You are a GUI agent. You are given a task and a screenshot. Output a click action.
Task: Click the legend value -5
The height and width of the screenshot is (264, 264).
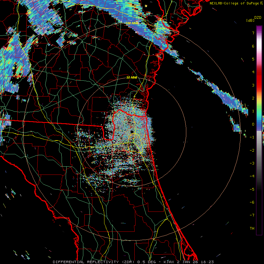pyautogui.click(x=252, y=189)
